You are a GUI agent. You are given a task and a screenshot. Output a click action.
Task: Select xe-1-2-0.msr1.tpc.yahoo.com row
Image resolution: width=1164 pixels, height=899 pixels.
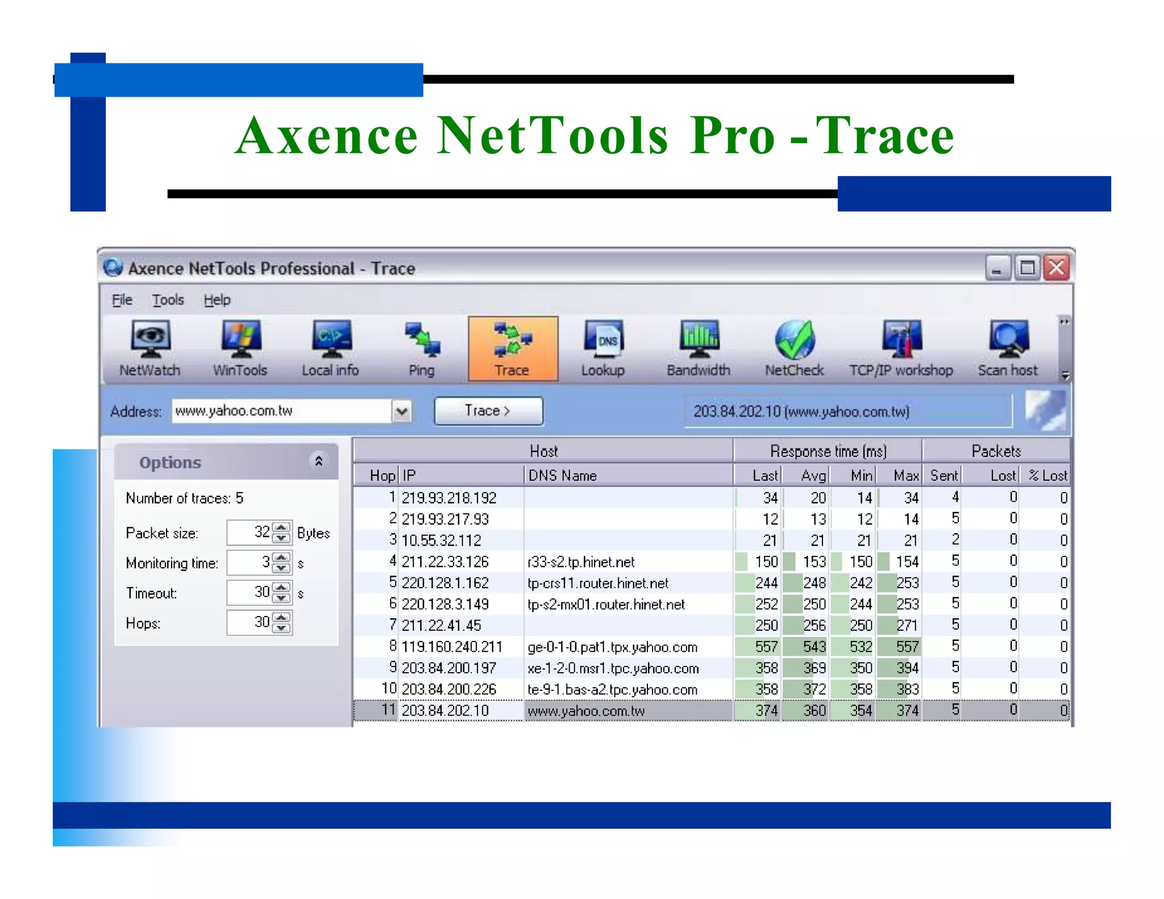click(712, 668)
